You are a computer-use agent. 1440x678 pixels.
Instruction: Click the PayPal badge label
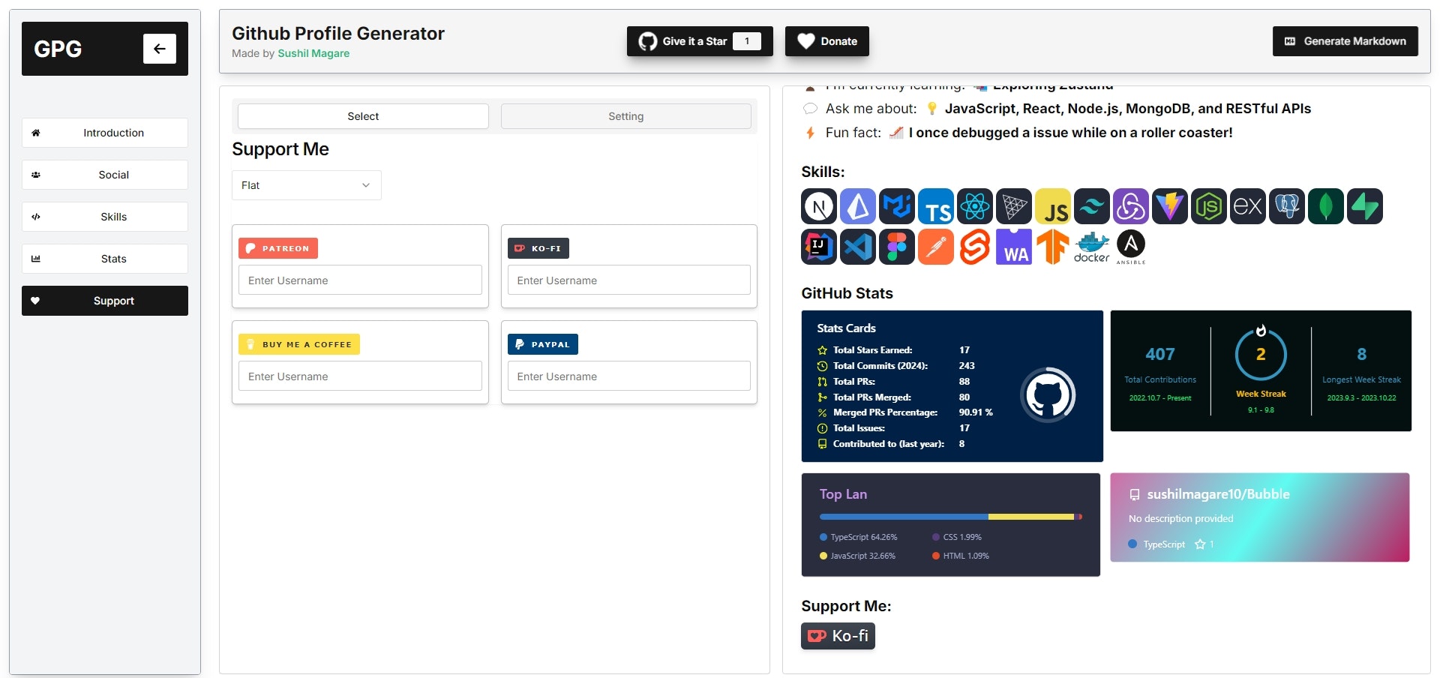[543, 344]
